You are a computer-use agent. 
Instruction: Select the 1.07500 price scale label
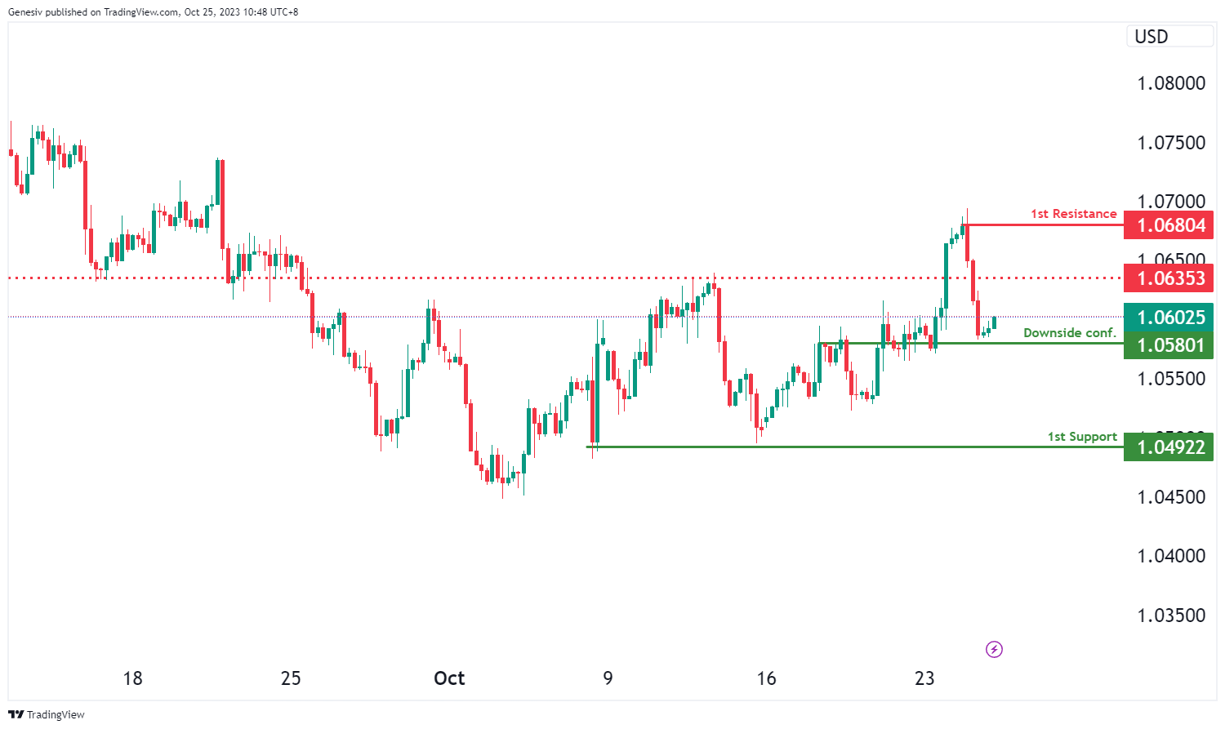1171,143
